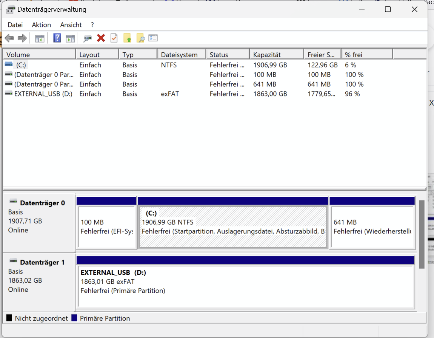This screenshot has height=338, width=434.
Task: Click the yellow folder with green arrow icon
Action: click(x=127, y=38)
